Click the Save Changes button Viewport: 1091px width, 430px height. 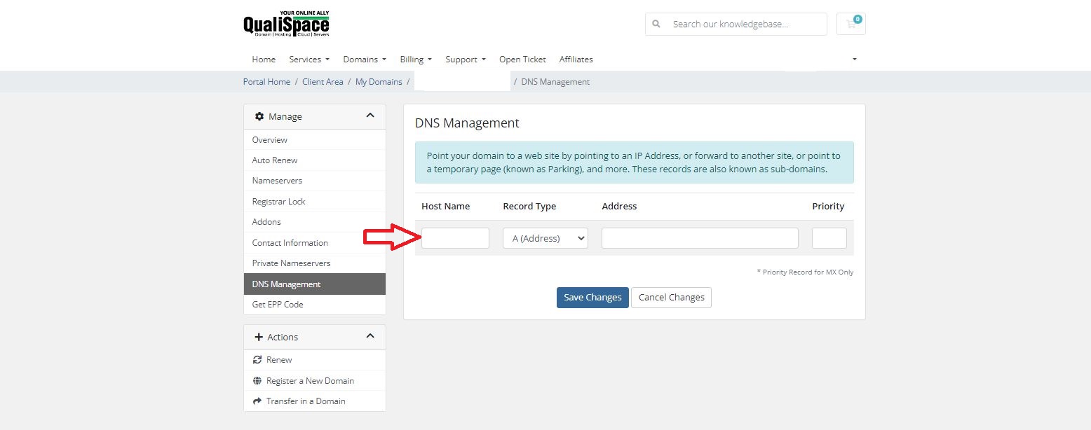coord(592,297)
